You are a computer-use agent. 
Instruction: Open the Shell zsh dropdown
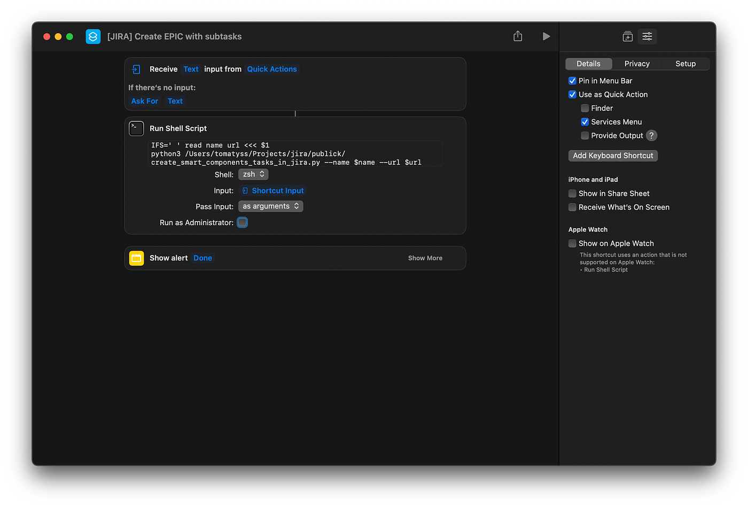(253, 174)
